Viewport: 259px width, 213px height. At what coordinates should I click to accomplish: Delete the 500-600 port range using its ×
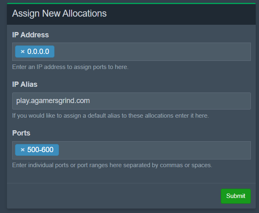tap(23, 150)
